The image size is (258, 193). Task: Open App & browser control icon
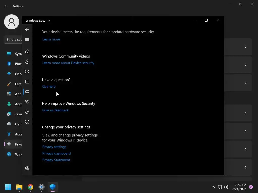tap(27, 82)
